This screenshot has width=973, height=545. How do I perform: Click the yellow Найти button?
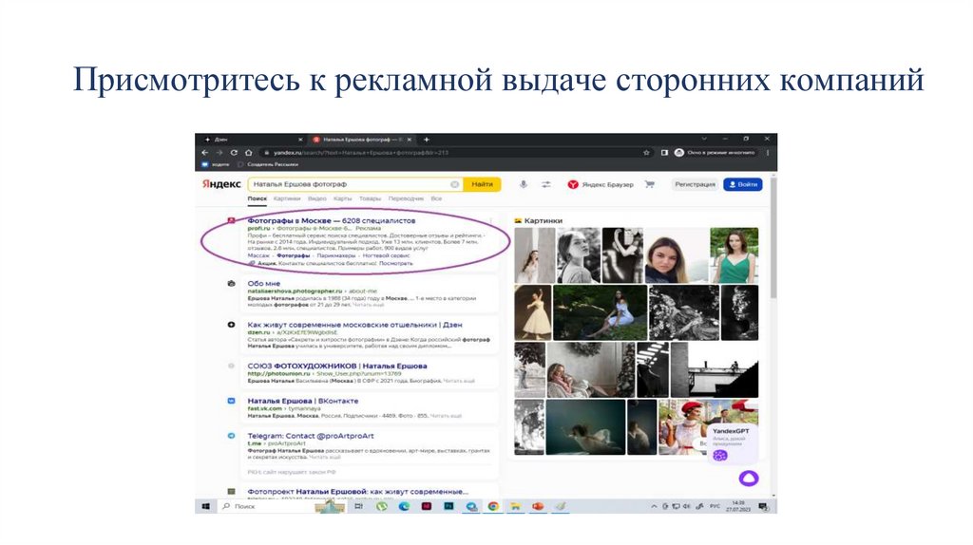click(x=482, y=184)
